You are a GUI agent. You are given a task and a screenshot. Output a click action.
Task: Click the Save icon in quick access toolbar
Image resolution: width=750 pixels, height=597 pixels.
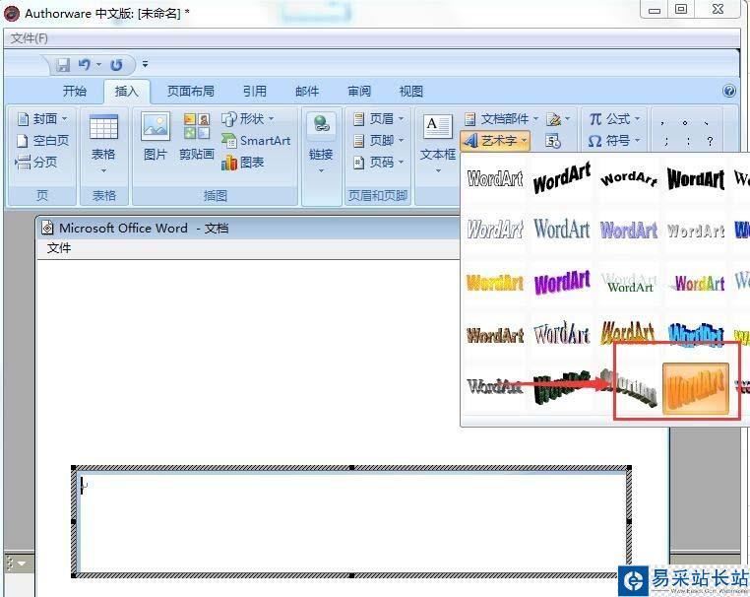click(x=63, y=65)
